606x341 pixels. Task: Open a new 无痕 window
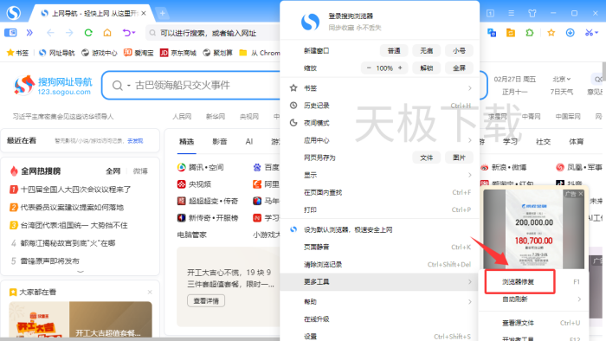click(x=426, y=50)
